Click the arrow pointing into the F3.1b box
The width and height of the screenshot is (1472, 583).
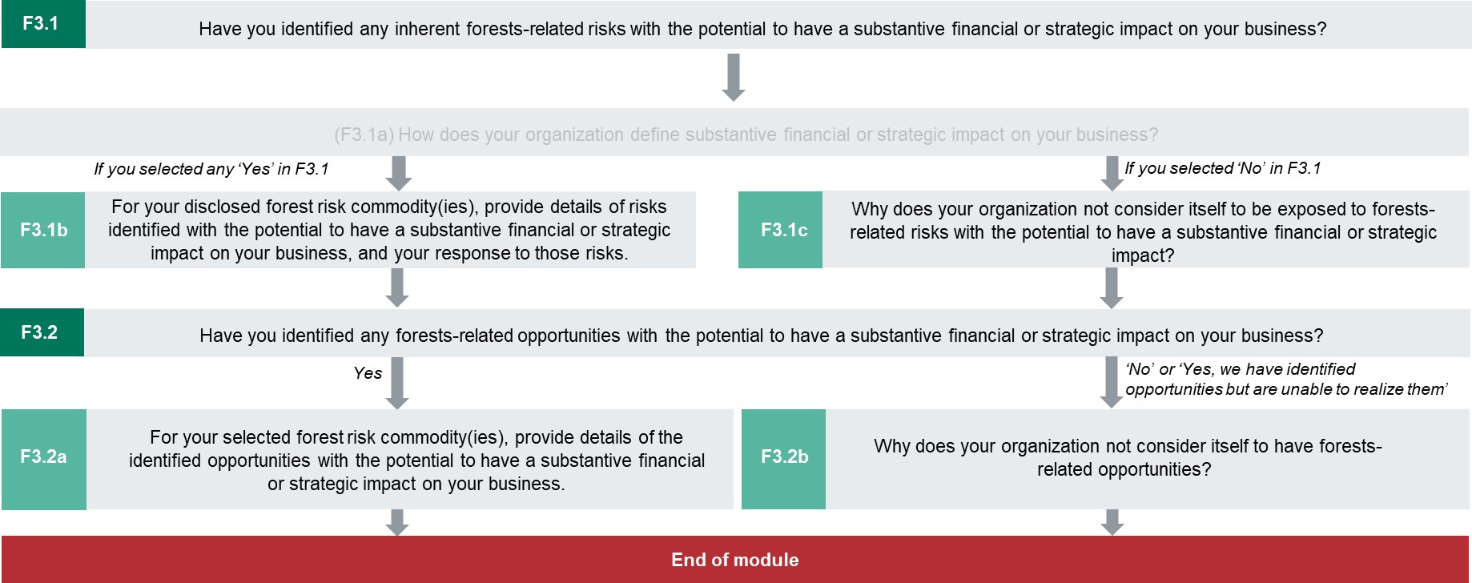coord(398,172)
